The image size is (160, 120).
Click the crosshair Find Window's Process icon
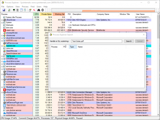43,10
